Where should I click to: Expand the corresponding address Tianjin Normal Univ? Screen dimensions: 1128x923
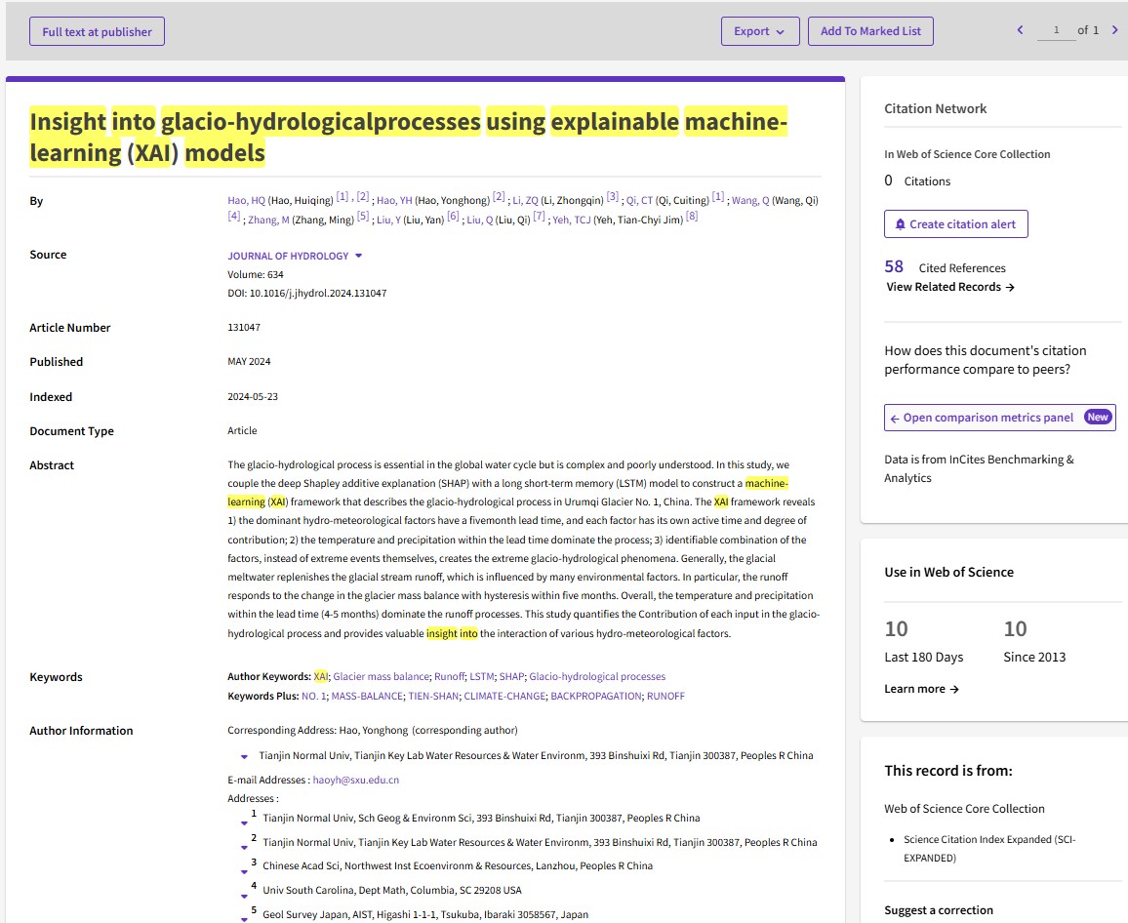click(244, 756)
